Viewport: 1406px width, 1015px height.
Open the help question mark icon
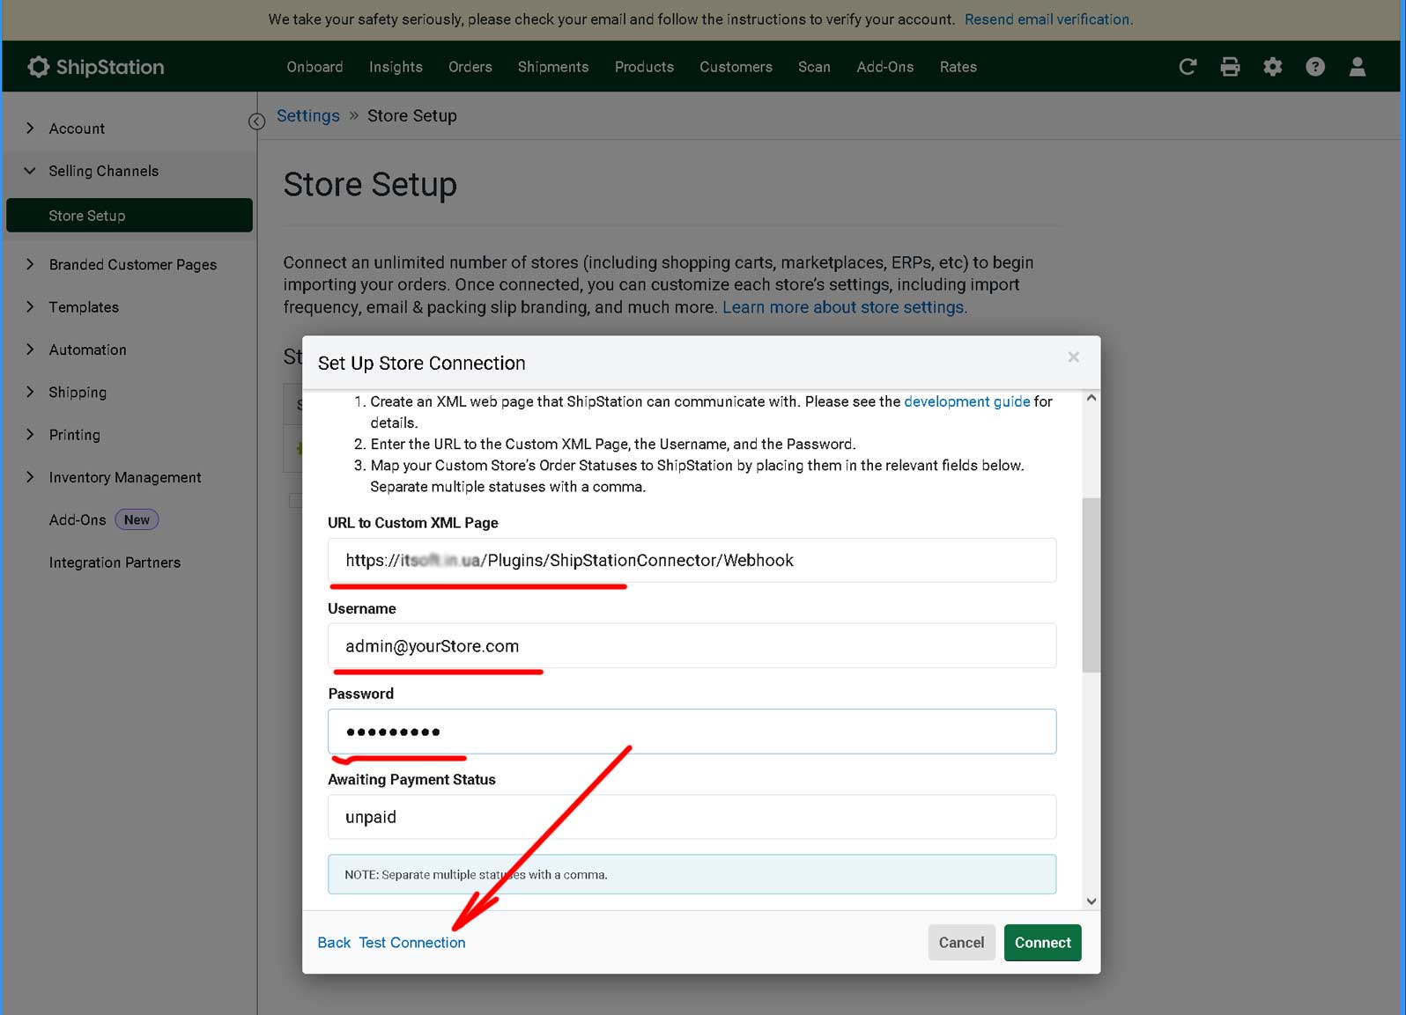click(1315, 67)
